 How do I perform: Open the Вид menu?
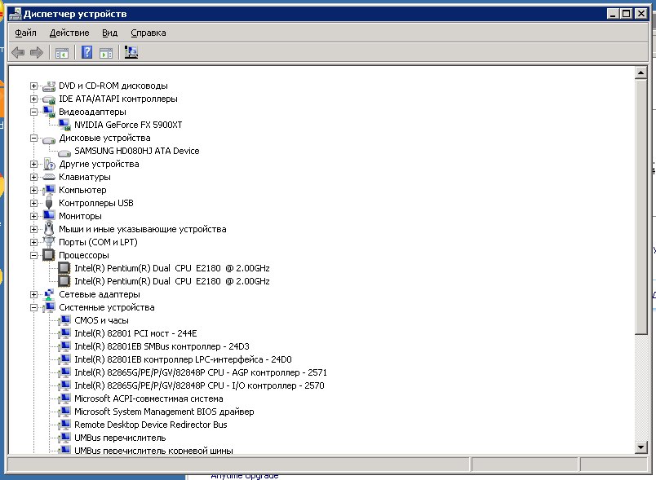tap(109, 33)
